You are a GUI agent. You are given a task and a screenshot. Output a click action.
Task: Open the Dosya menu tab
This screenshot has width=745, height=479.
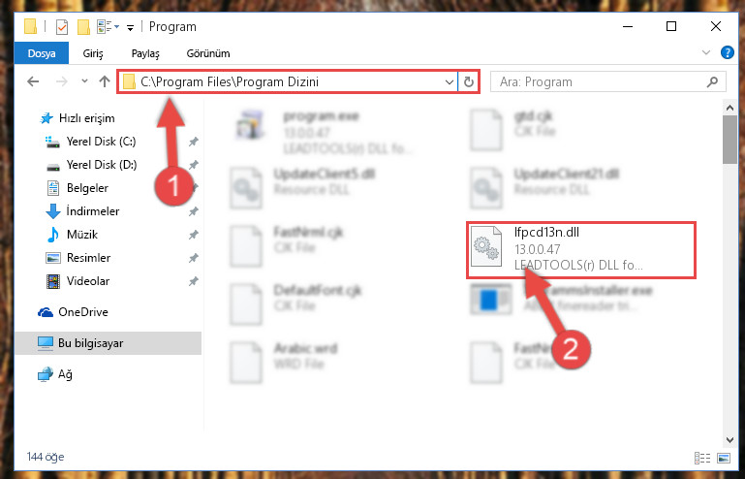[x=42, y=53]
